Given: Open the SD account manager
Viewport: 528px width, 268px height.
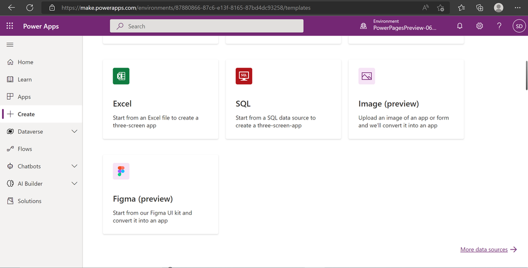Looking at the screenshot, I should tap(519, 26).
